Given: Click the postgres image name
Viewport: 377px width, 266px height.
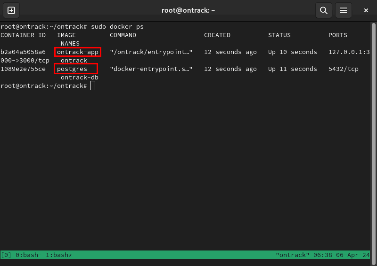Looking at the screenshot, I should tap(72, 69).
